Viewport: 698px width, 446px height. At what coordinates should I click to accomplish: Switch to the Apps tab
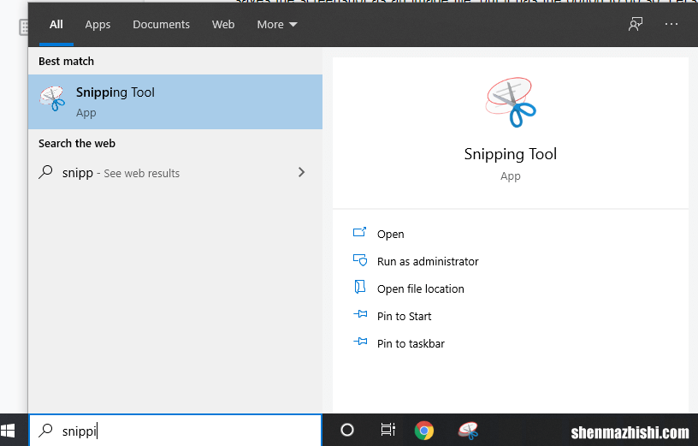click(x=98, y=25)
